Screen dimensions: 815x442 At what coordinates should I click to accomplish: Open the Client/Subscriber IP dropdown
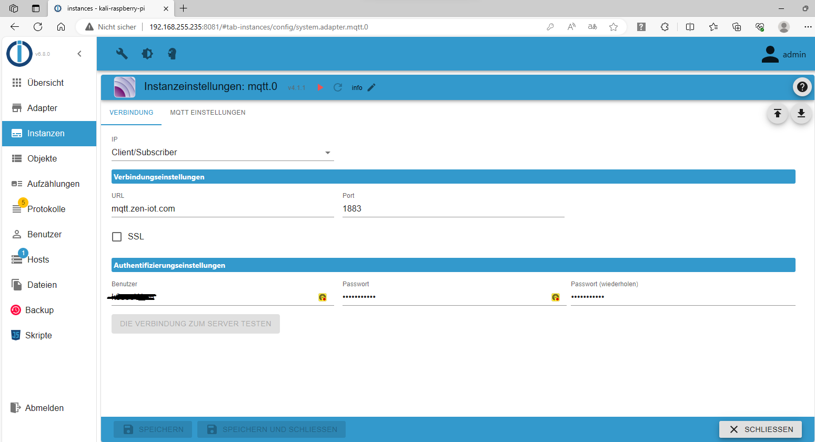click(223, 153)
